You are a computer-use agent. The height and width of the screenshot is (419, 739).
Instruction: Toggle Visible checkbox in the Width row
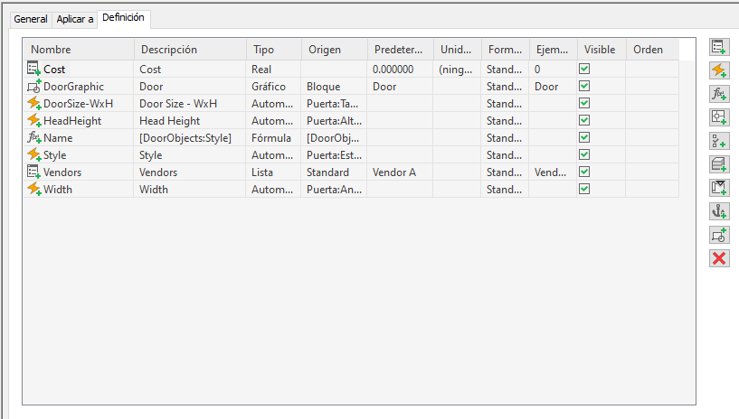click(584, 189)
